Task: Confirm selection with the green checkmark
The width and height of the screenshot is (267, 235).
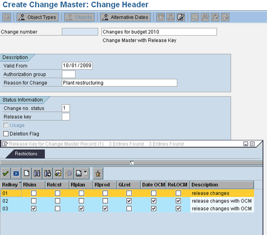Action: click(6, 173)
